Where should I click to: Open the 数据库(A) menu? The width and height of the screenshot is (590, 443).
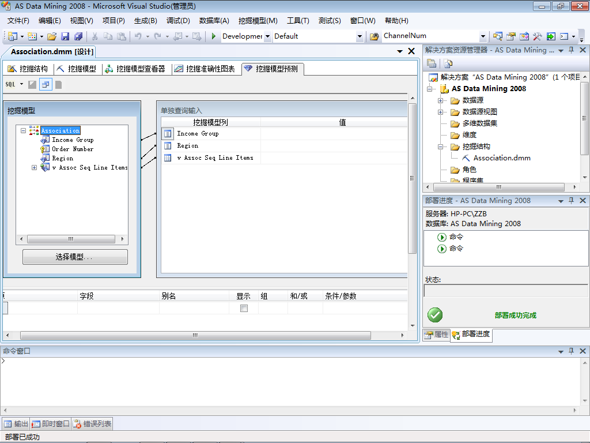tap(214, 21)
